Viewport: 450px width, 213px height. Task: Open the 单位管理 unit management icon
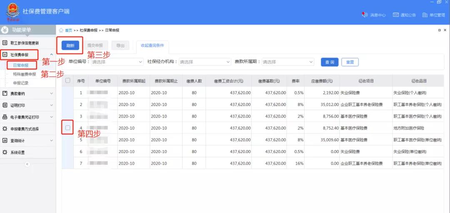pyautogui.click(x=425, y=15)
